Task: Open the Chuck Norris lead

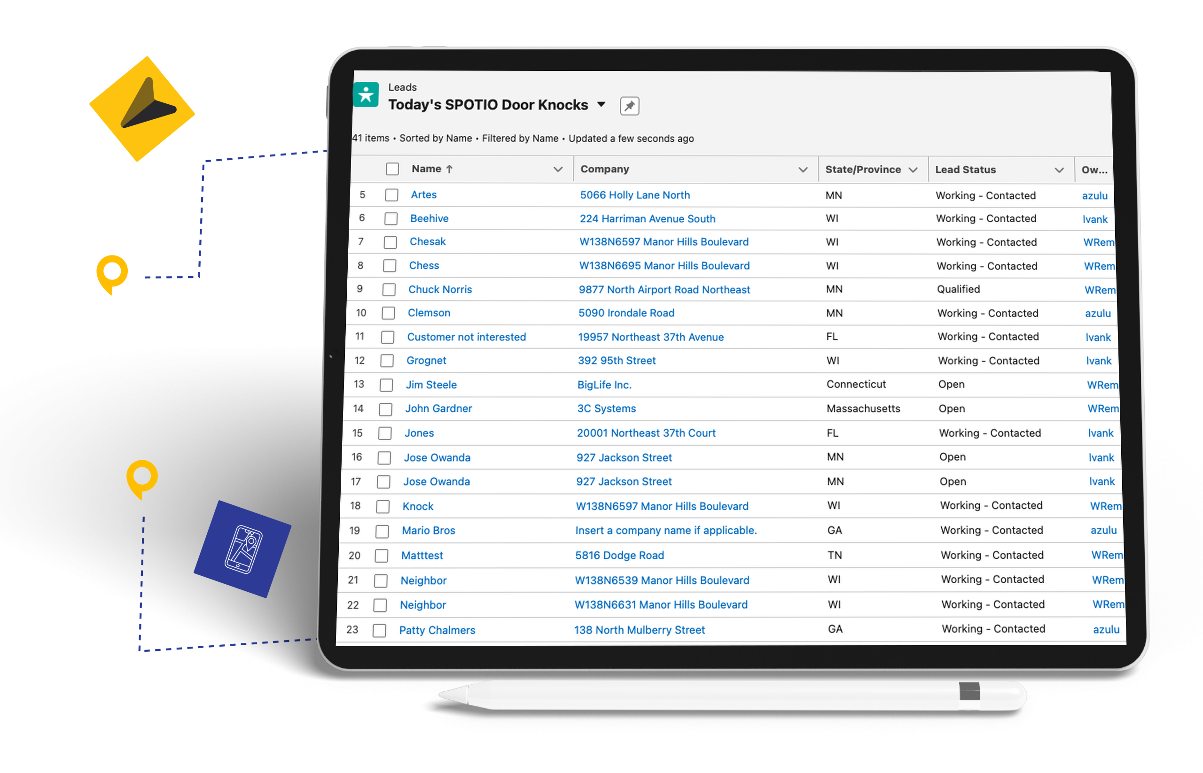Action: point(440,290)
